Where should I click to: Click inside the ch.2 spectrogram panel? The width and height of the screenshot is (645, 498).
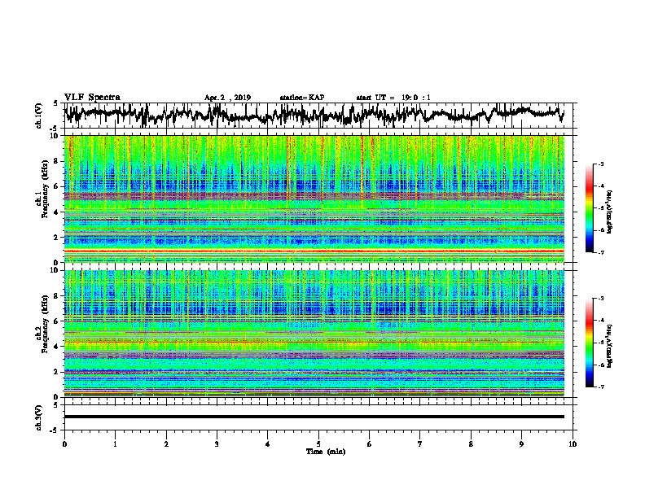click(314, 334)
